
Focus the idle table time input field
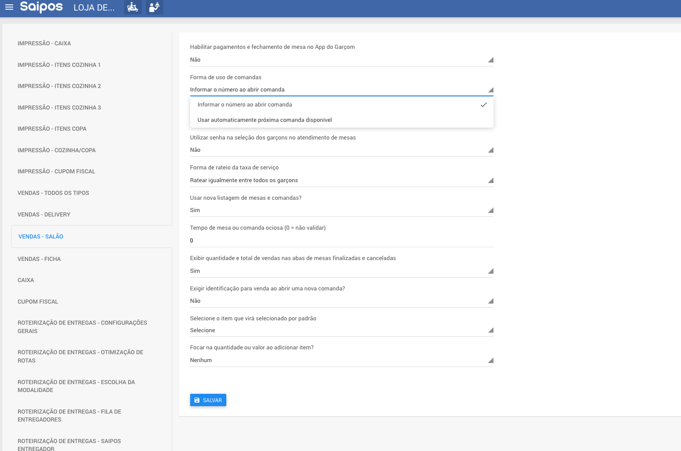(341, 241)
